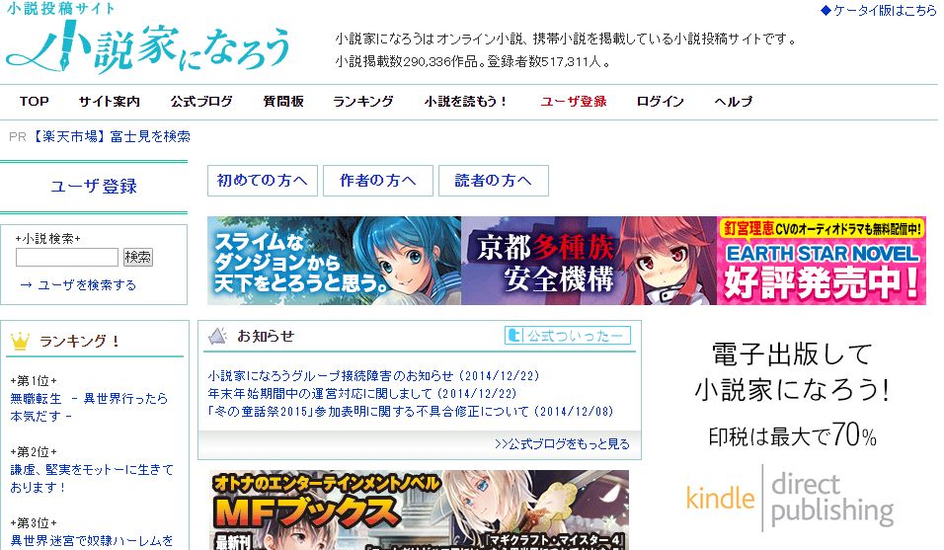Open the MFブックス banner image
The width and height of the screenshot is (944, 550).
[420, 510]
